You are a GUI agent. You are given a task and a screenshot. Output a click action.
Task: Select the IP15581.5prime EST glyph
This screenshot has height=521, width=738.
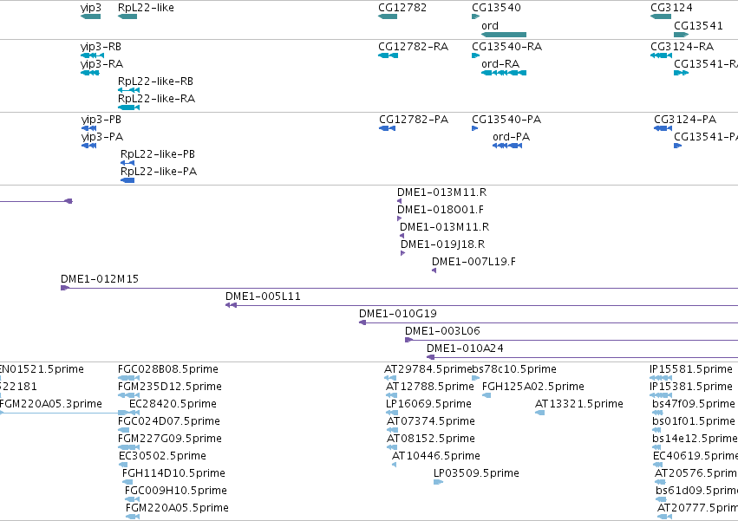point(661,378)
